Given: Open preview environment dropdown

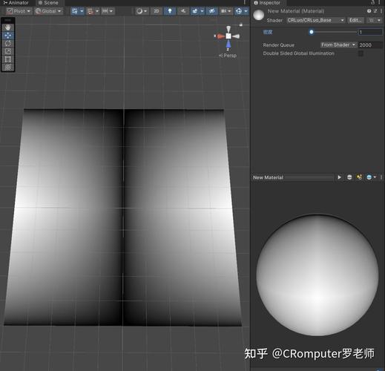Looking at the screenshot, I should point(371,177).
